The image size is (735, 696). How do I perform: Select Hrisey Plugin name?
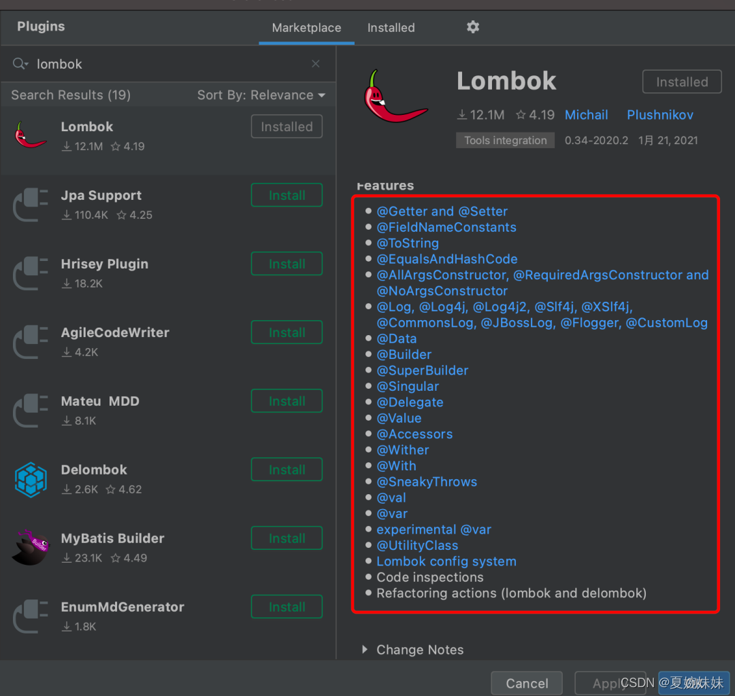(x=105, y=264)
